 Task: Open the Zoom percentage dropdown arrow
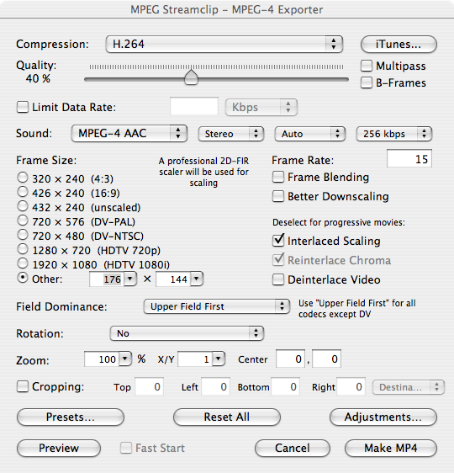click(x=125, y=359)
